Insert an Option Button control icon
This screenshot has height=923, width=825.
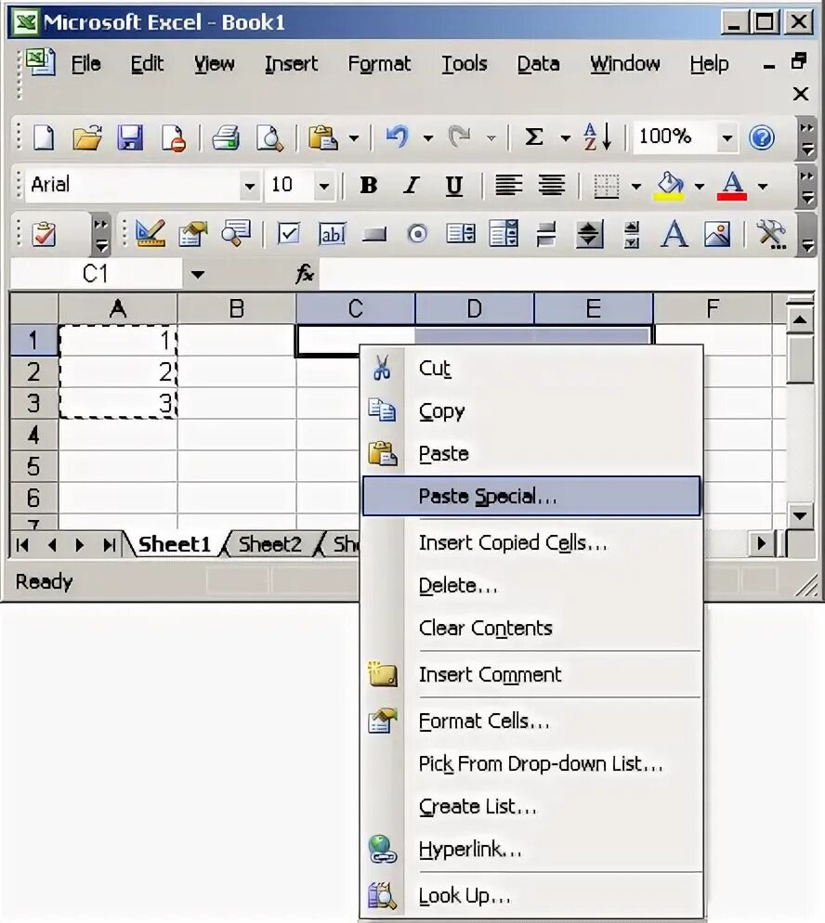[x=417, y=234]
